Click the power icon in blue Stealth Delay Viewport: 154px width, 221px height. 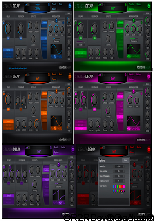(70, 7)
